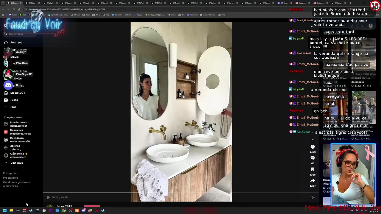Click the bathroom video player
381x214 pixels.
(x=181, y=111)
